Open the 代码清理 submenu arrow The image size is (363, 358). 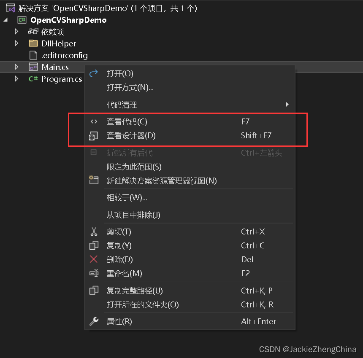tap(287, 104)
